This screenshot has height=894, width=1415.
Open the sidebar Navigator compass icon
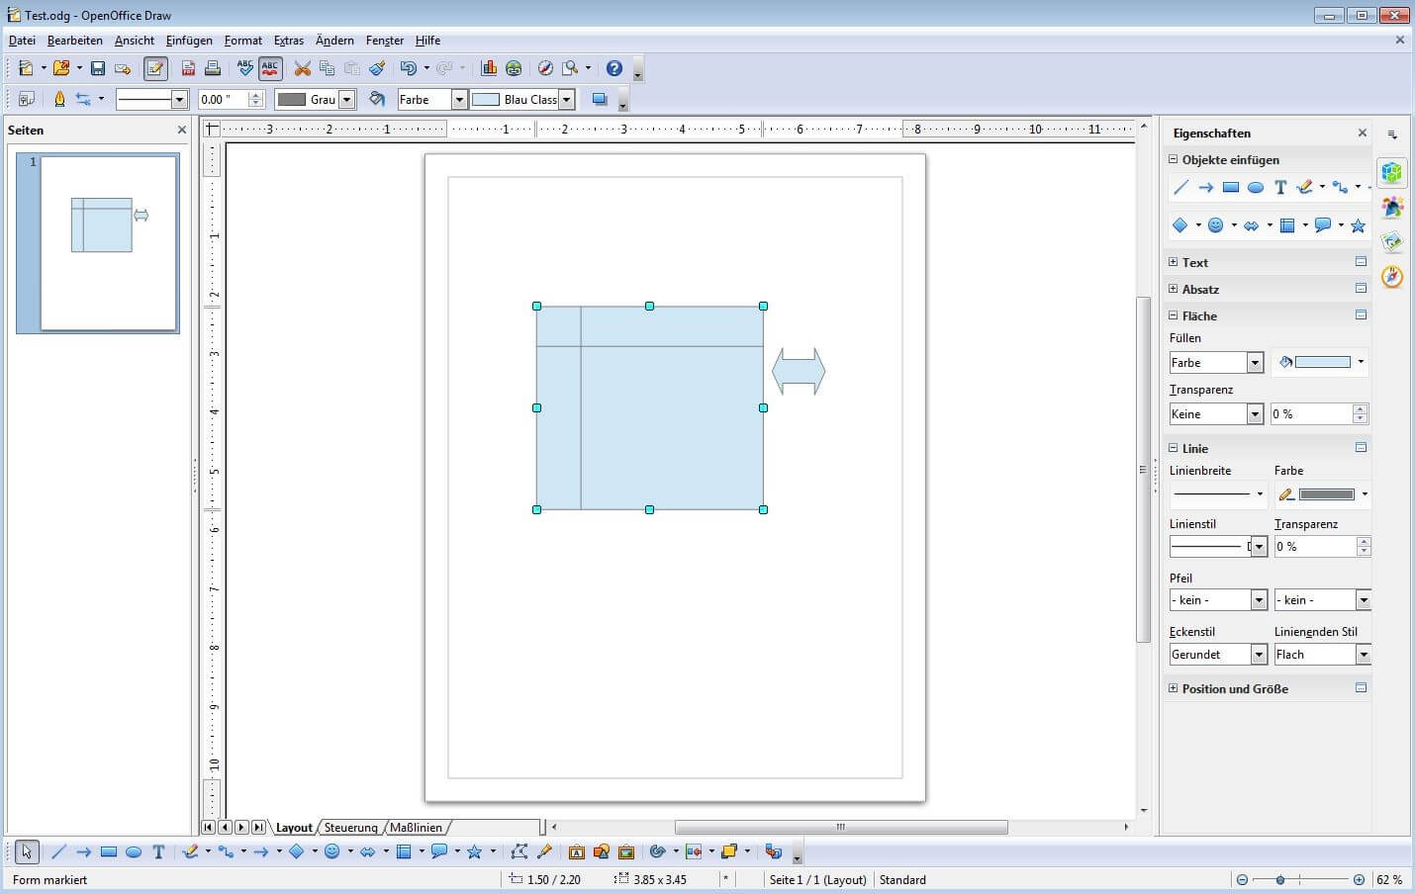click(x=1392, y=277)
